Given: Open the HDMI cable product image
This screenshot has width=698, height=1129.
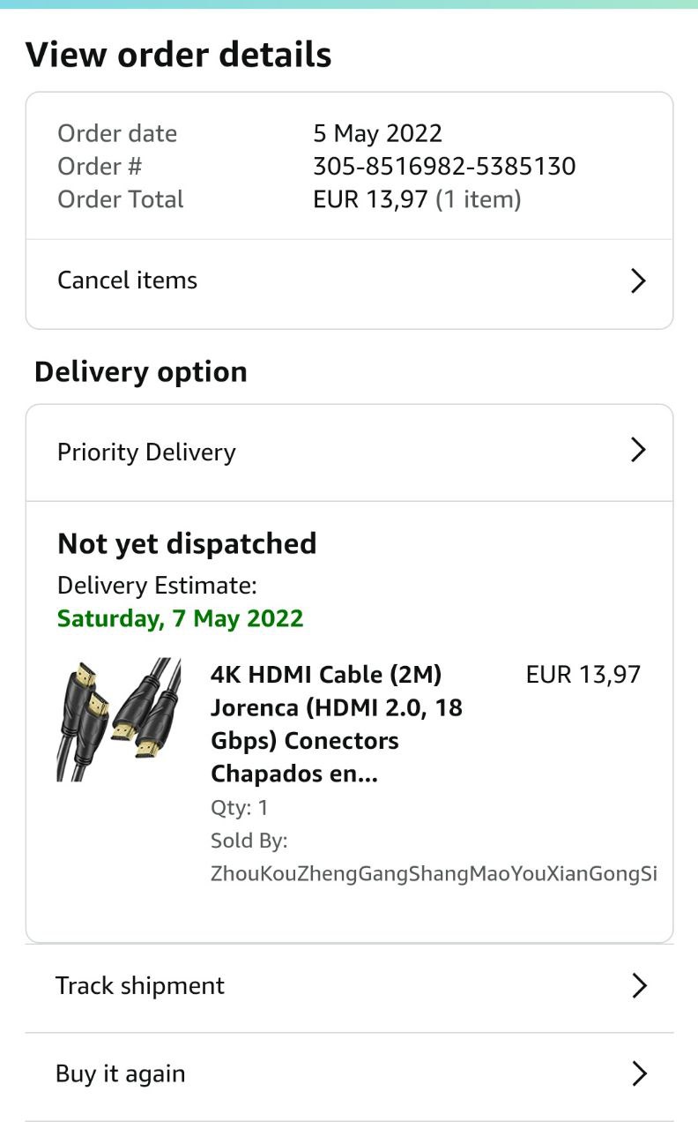Looking at the screenshot, I should 119,719.
